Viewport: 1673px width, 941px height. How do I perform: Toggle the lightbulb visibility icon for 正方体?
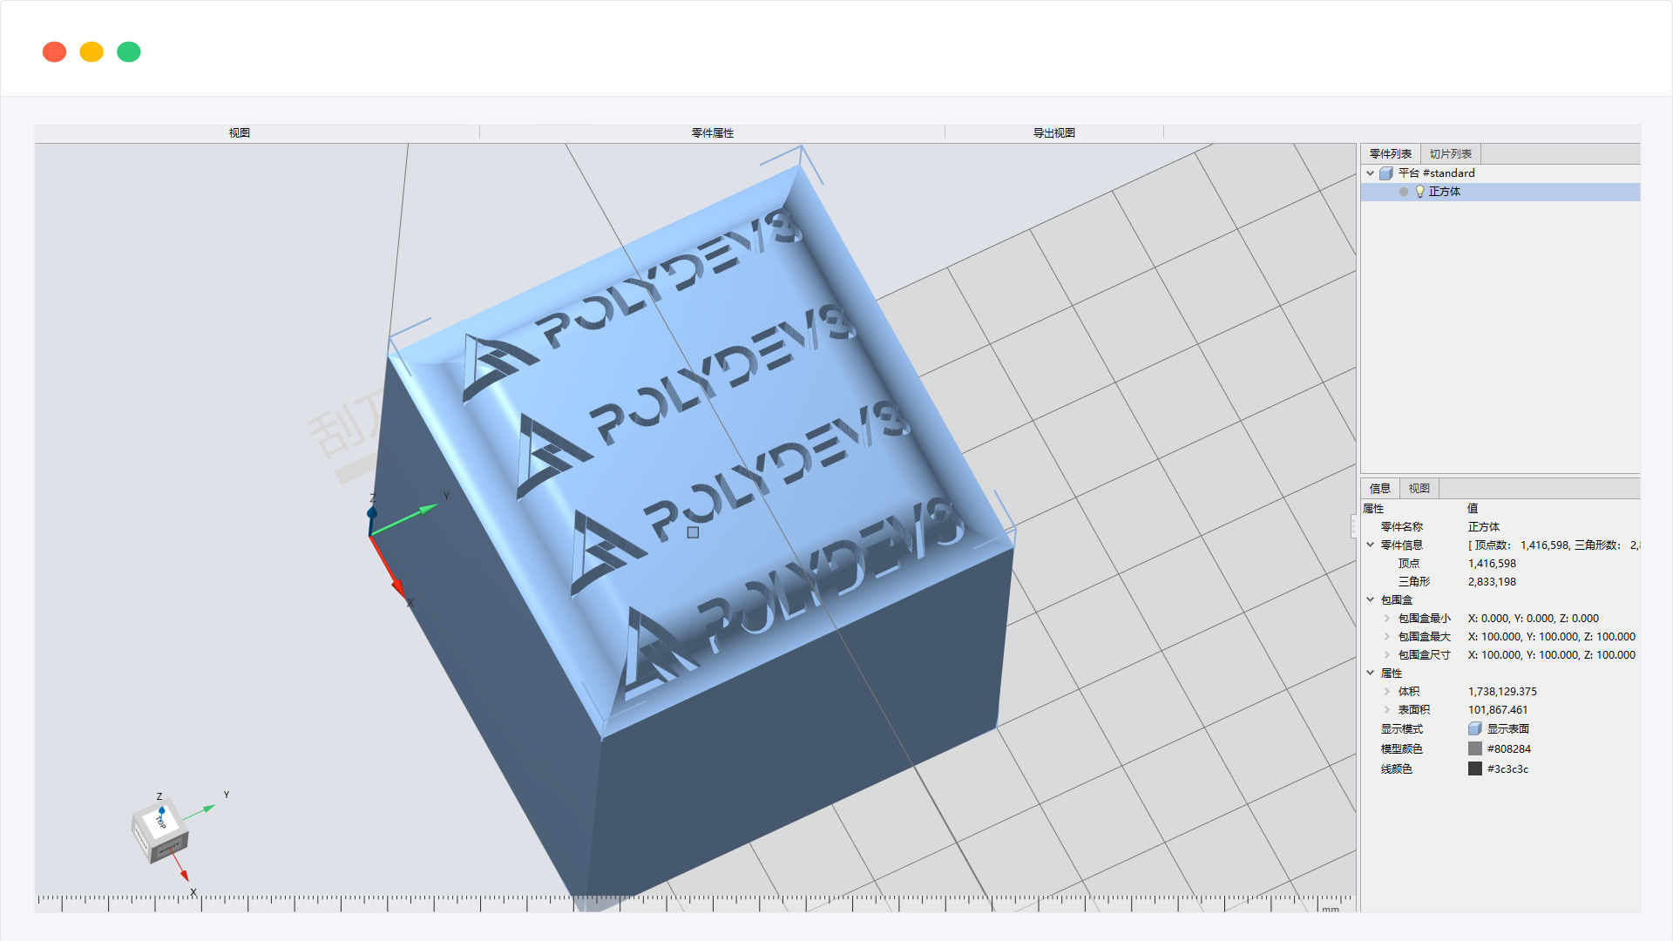(x=1419, y=192)
